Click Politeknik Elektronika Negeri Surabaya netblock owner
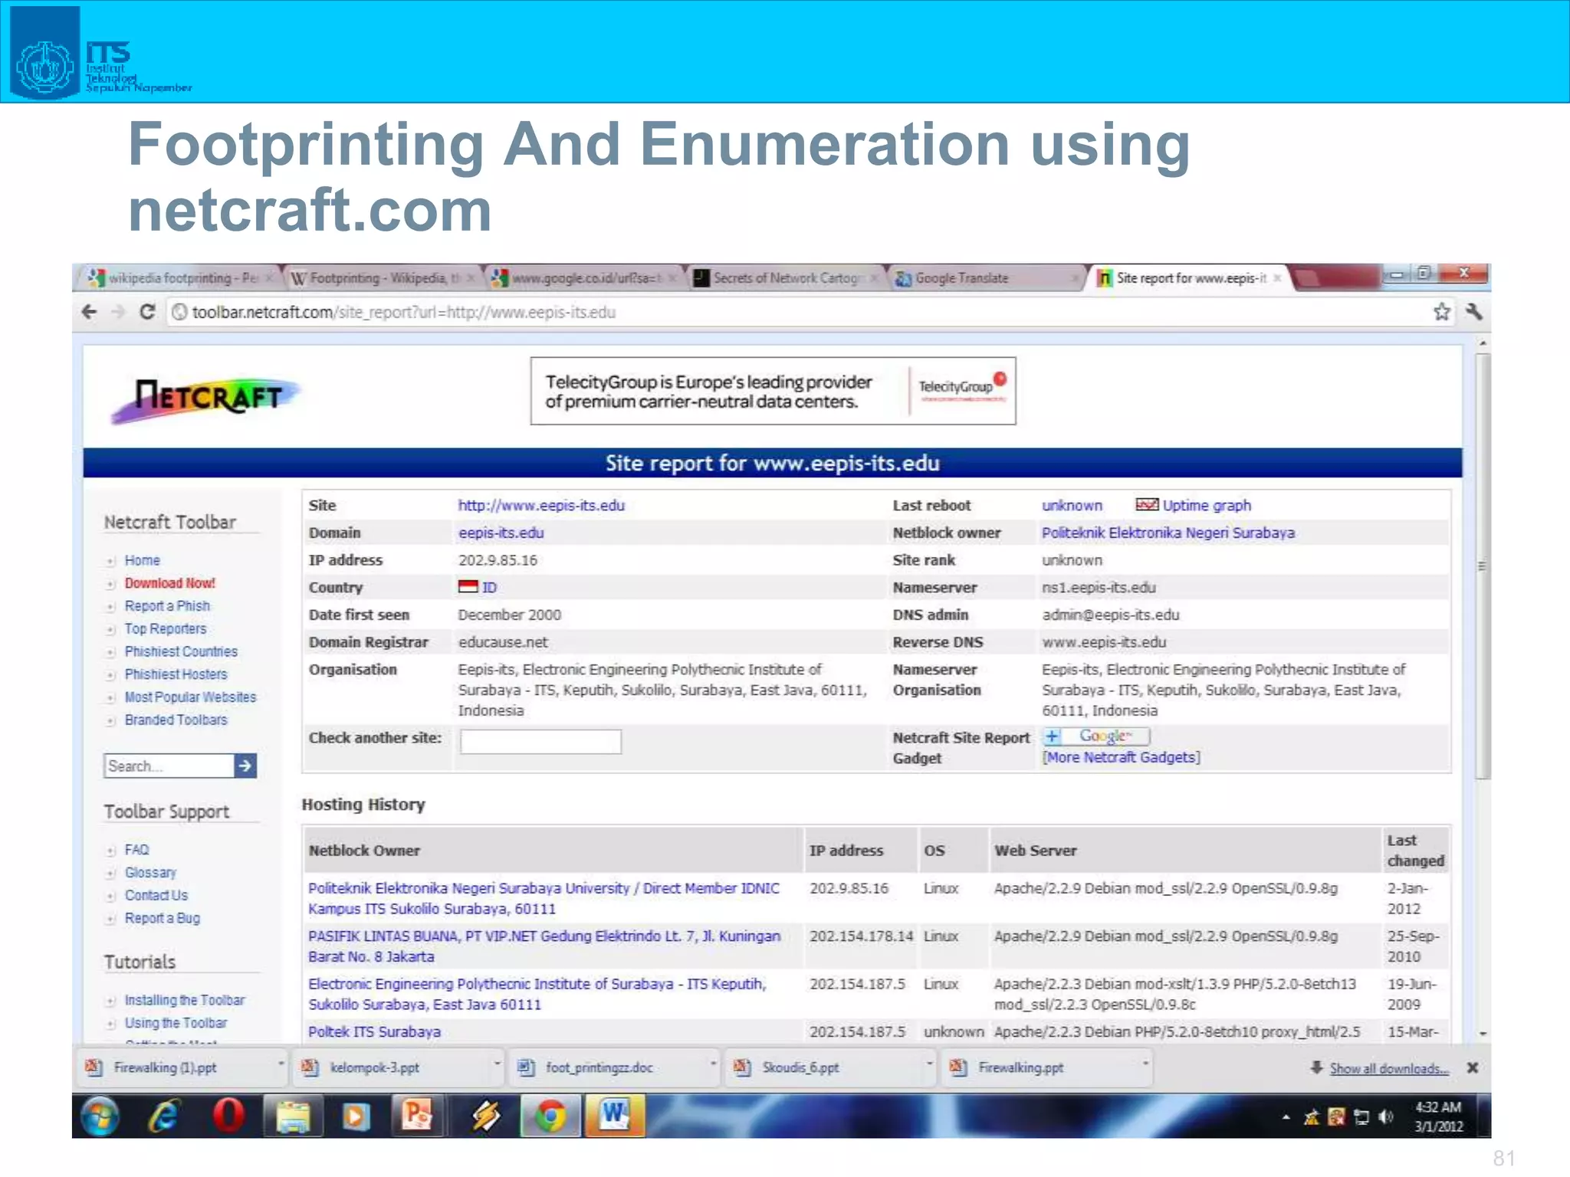The image size is (1570, 1177). 1168,533
